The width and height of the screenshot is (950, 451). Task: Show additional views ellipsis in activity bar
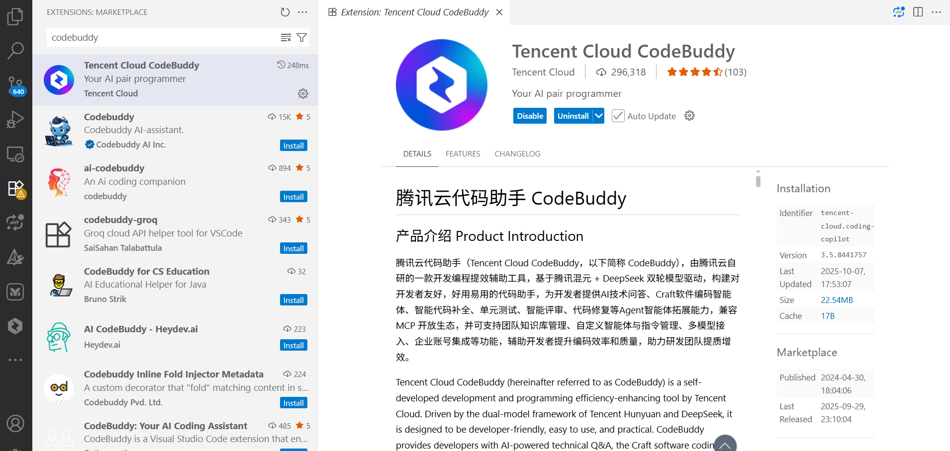point(15,360)
